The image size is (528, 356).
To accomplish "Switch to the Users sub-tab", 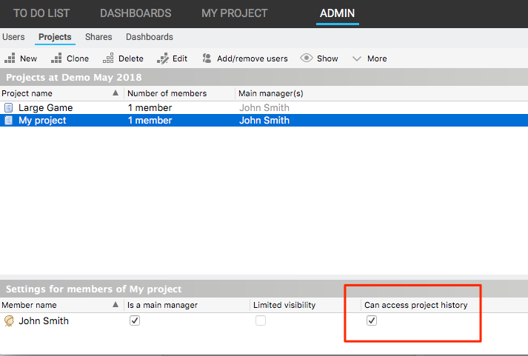I will coord(13,37).
